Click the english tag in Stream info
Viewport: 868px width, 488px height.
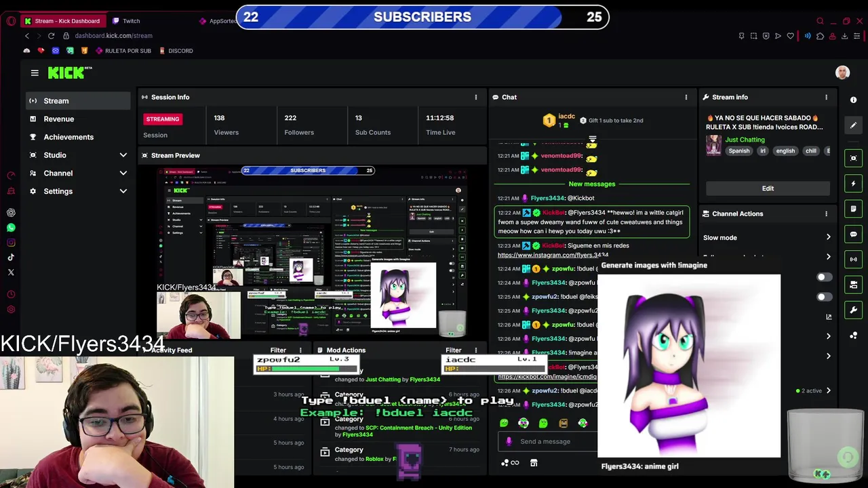pos(785,151)
